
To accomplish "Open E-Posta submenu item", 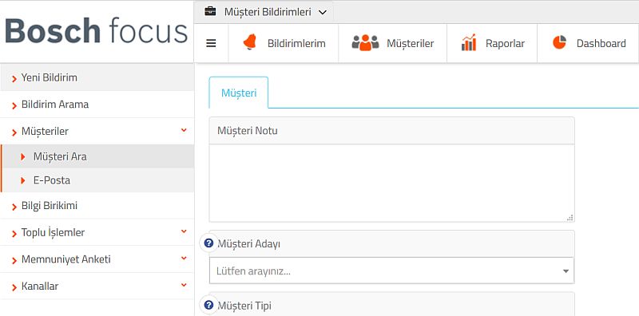I will pyautogui.click(x=97, y=180).
